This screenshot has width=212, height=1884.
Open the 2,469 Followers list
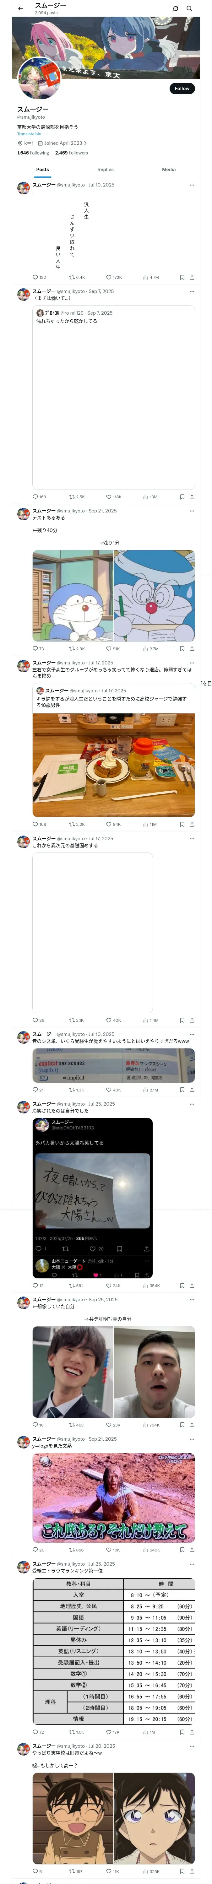[72, 153]
